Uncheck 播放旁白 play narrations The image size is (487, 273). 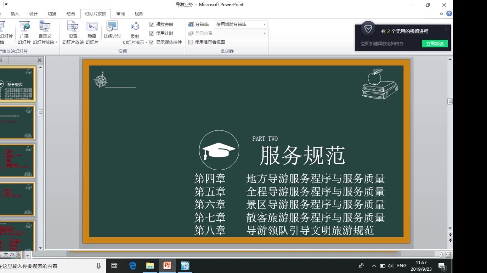pyautogui.click(x=151, y=24)
